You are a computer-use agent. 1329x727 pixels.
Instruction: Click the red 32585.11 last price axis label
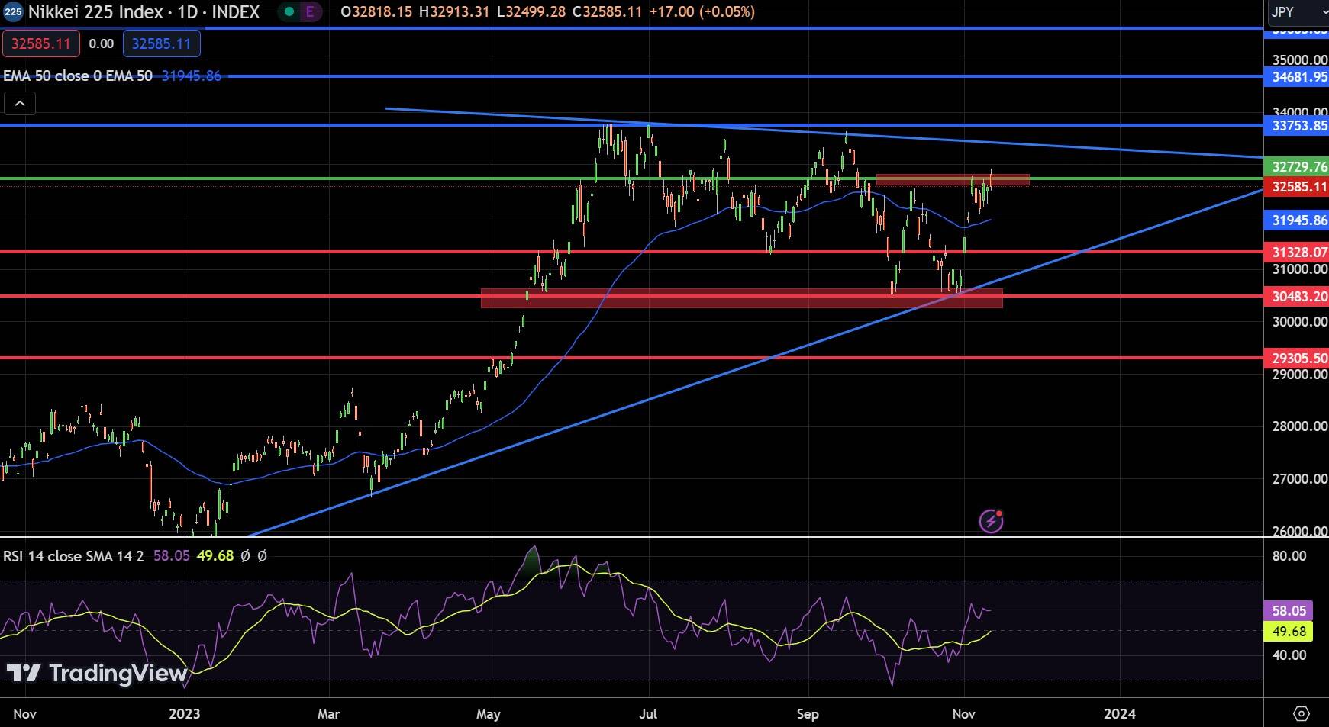coord(1296,187)
